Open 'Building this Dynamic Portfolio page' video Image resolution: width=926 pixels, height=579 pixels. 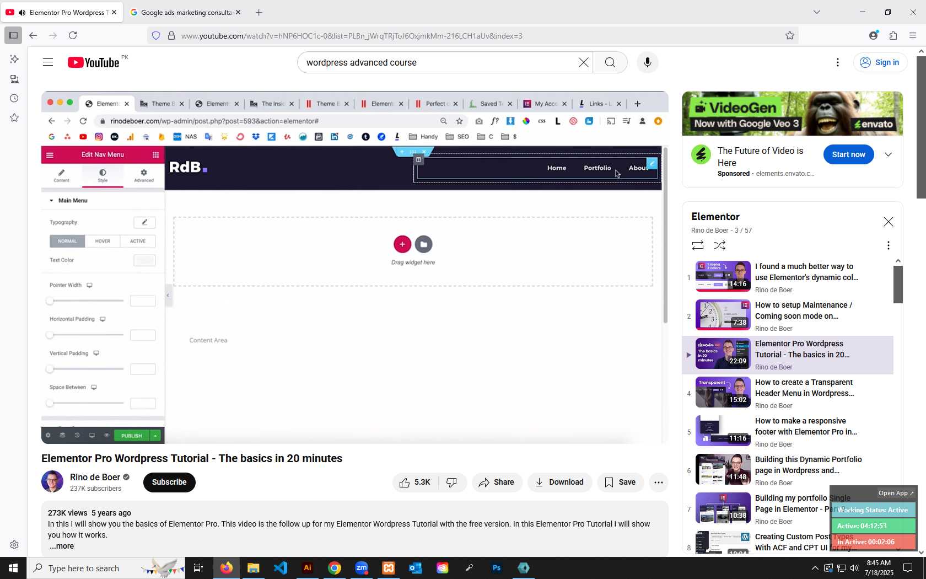tap(788, 470)
